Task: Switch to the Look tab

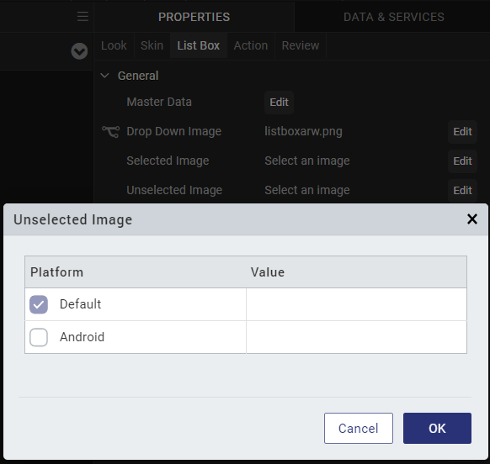Action: click(x=114, y=45)
